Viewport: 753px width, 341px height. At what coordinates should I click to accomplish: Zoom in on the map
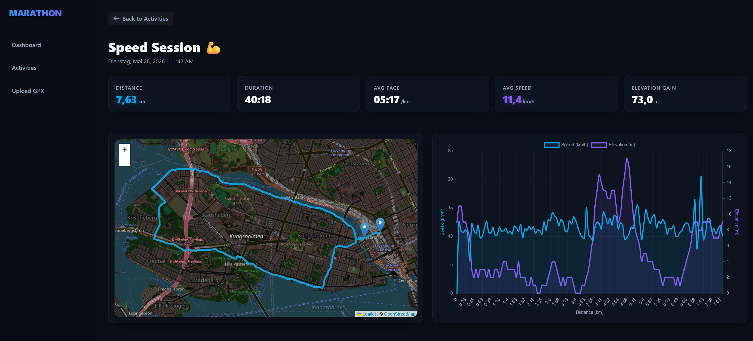pyautogui.click(x=125, y=150)
